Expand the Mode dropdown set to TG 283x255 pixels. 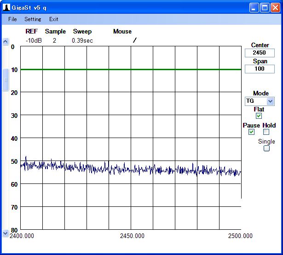point(270,101)
